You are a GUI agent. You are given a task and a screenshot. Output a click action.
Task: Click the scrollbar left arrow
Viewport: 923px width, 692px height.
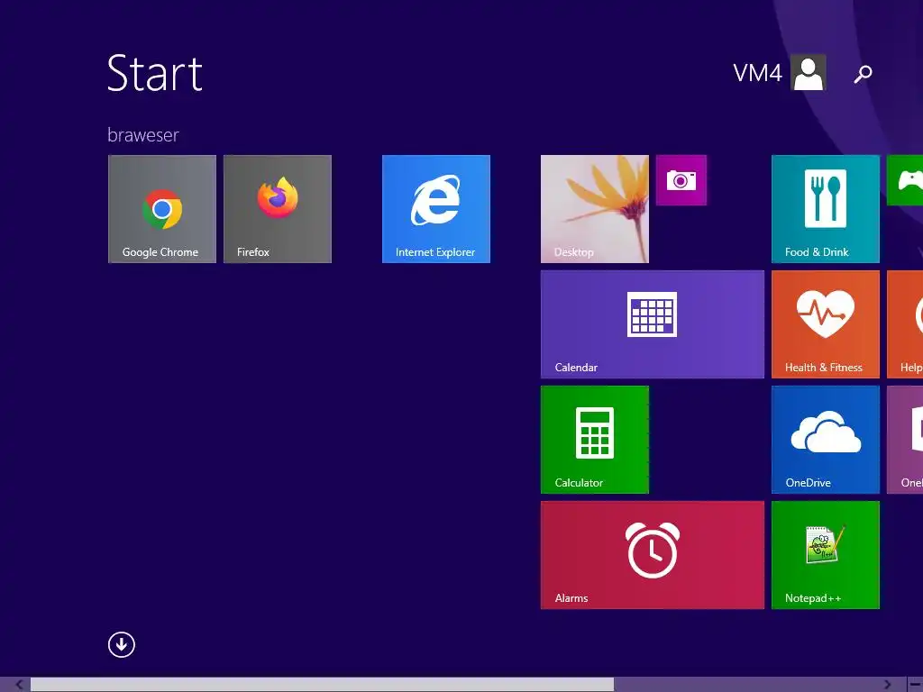[19, 685]
